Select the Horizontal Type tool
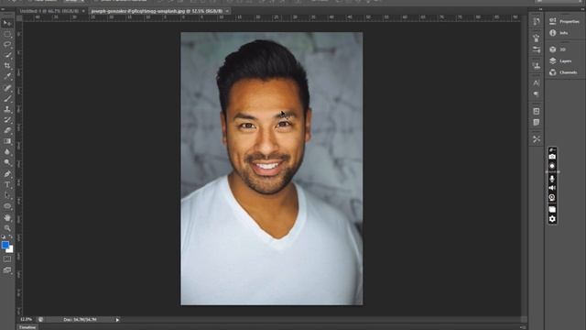This screenshot has width=586, height=330. (x=7, y=184)
